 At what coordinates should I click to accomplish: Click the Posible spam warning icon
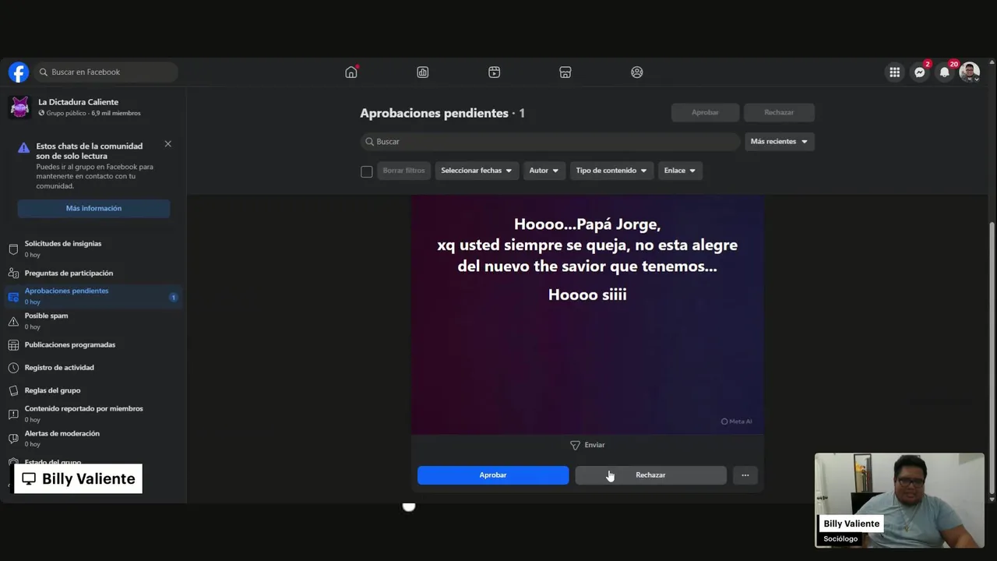tap(13, 321)
